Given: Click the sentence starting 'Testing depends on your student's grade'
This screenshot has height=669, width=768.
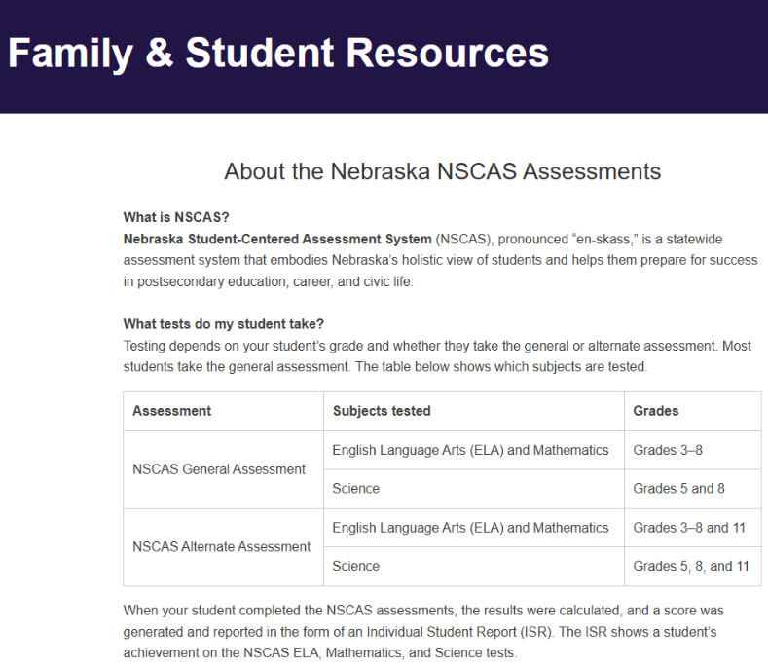Looking at the screenshot, I should (x=437, y=356).
